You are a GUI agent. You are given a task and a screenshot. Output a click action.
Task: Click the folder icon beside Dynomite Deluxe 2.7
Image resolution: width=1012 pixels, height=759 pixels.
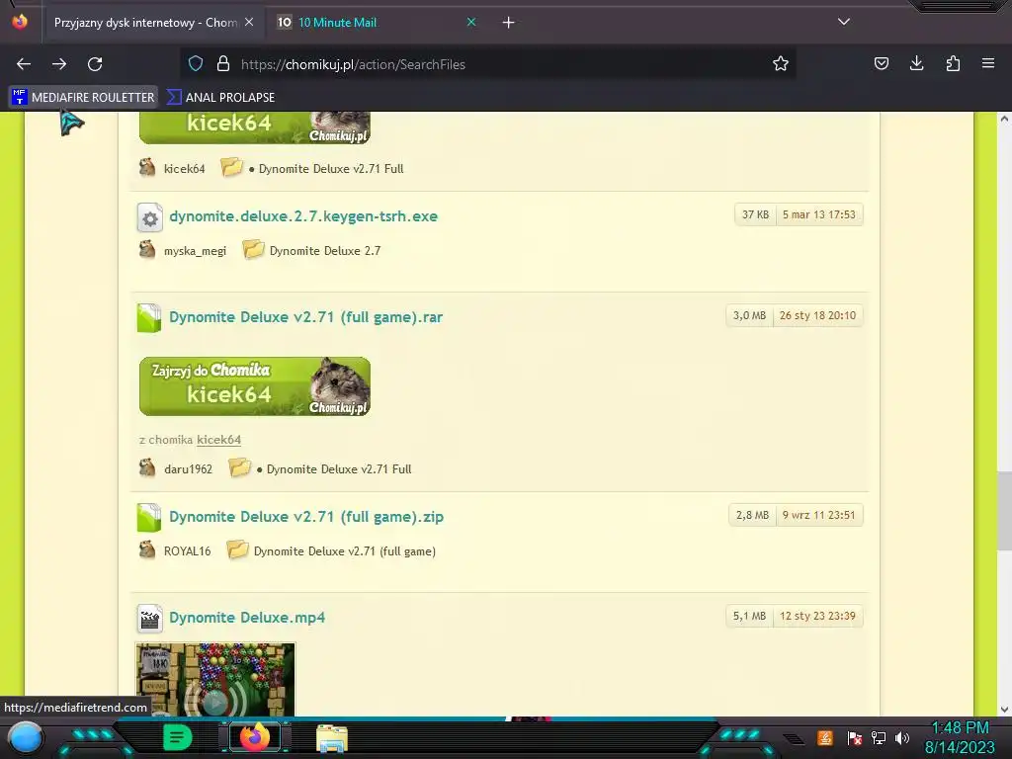pyautogui.click(x=253, y=250)
